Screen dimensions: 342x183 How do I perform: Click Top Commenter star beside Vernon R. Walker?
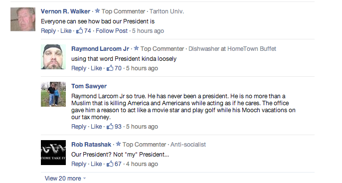(98, 10)
